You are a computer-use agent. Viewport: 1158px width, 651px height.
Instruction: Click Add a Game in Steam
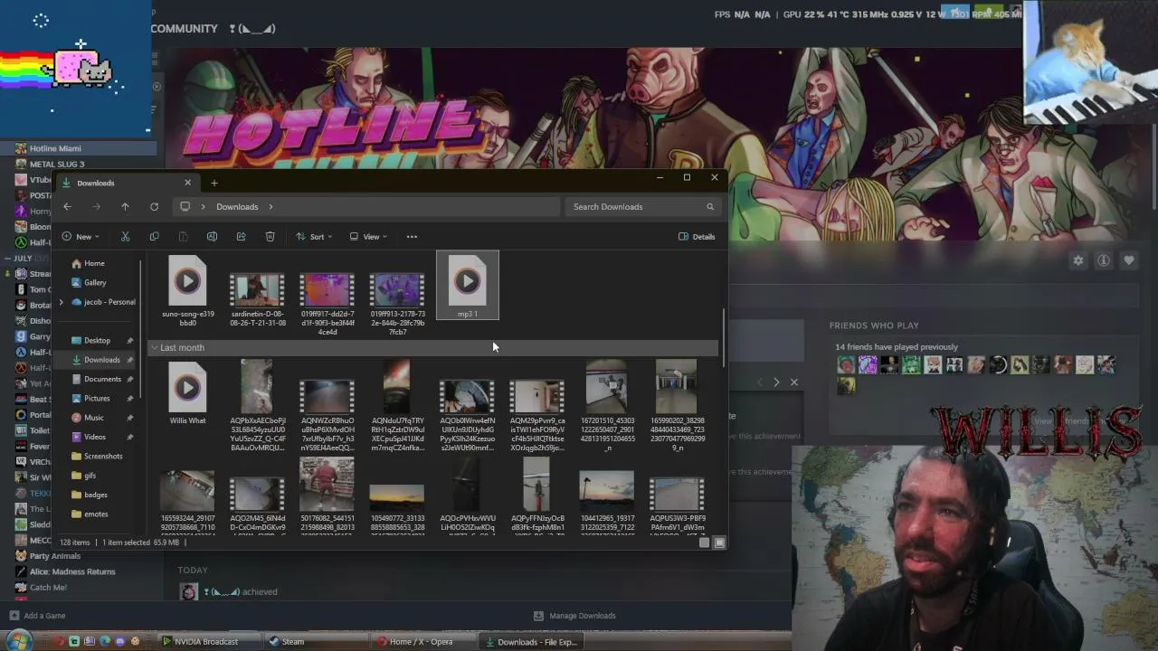pyautogui.click(x=37, y=616)
